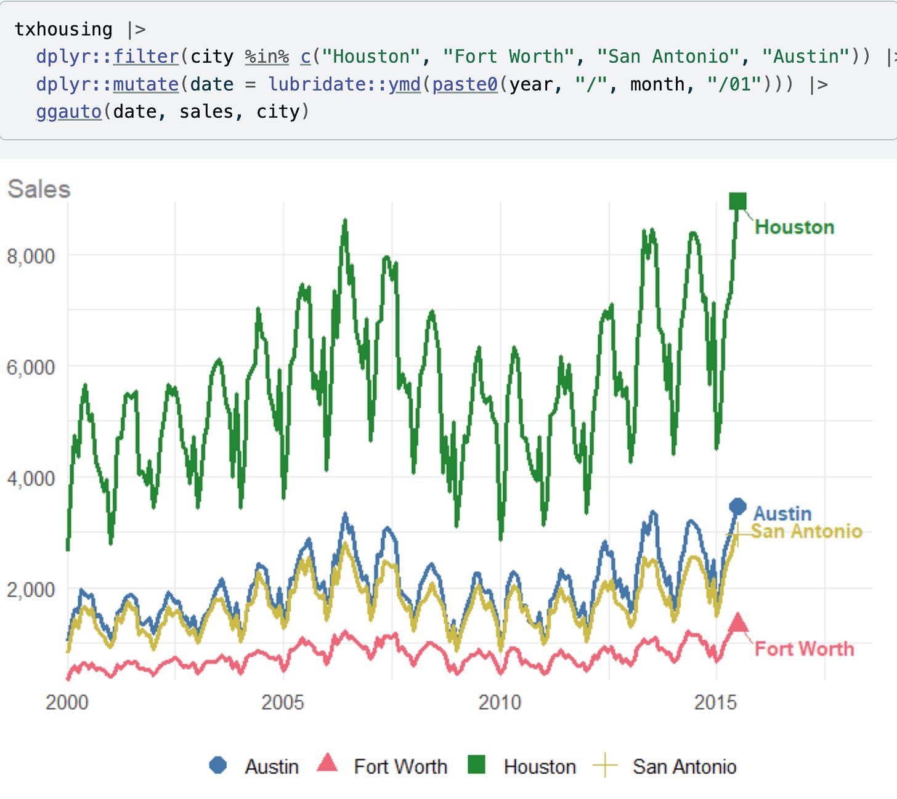The height and width of the screenshot is (799, 897).
Task: Click the "Austin" string in code
Action: pos(807,57)
